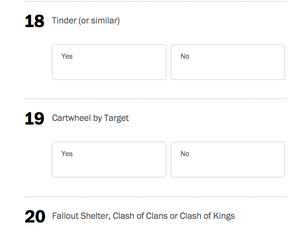Click the "No" label under Cartwheel question
The height and width of the screenshot is (227, 299).
pos(185,154)
